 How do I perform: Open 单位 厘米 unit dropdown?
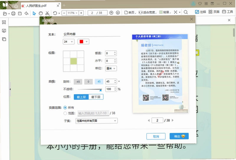pos(111,68)
